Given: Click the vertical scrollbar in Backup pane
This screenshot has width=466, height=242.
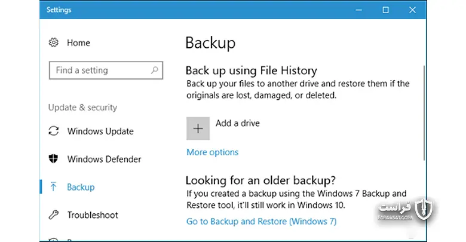Looking at the screenshot, I should [424, 113].
